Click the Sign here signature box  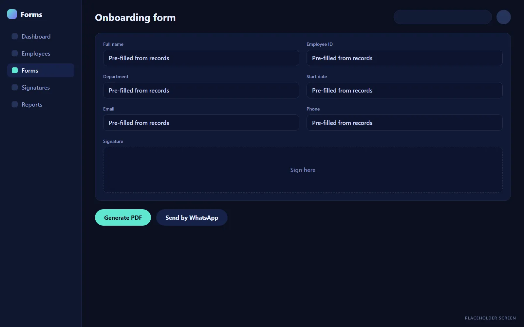[303, 170]
